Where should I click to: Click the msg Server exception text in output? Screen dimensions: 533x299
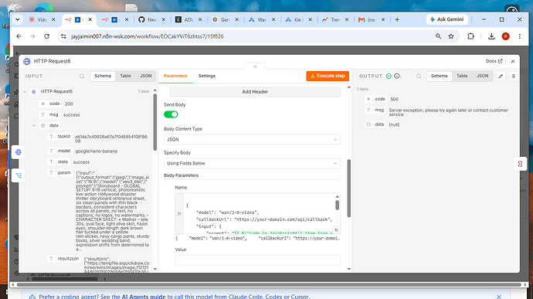click(448, 112)
